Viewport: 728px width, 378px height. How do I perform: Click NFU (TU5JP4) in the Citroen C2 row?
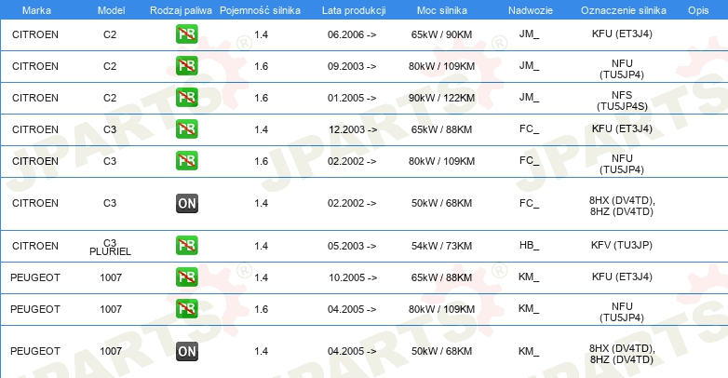[x=622, y=69]
